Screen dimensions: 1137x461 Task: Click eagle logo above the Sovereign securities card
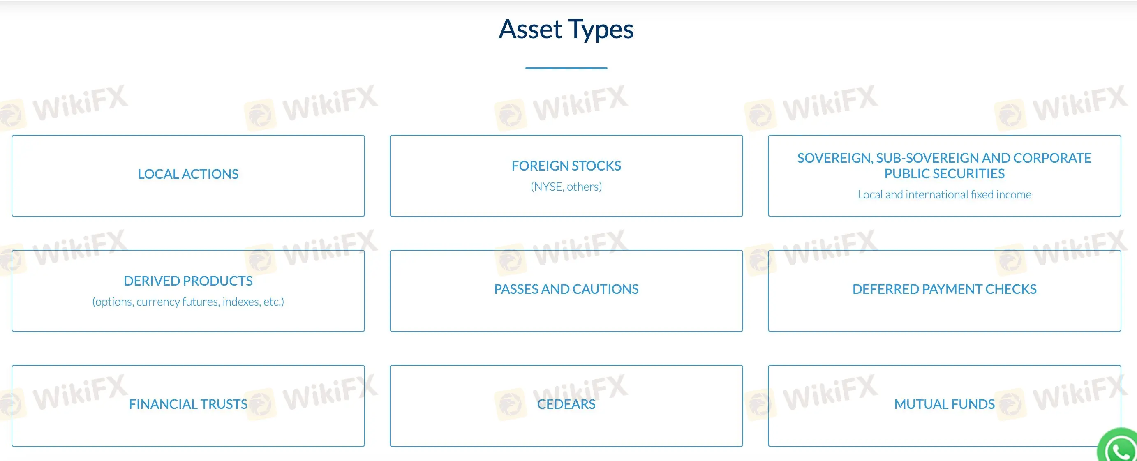[759, 115]
